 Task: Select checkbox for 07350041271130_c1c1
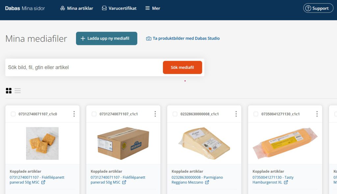256,114
